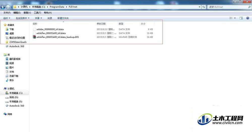Viewport: 252px width, 132px height.
Task: Click the folder icon in address bar
Action: pyautogui.click(x=15, y=7)
